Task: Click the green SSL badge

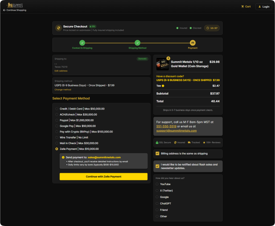Action: click(x=93, y=27)
